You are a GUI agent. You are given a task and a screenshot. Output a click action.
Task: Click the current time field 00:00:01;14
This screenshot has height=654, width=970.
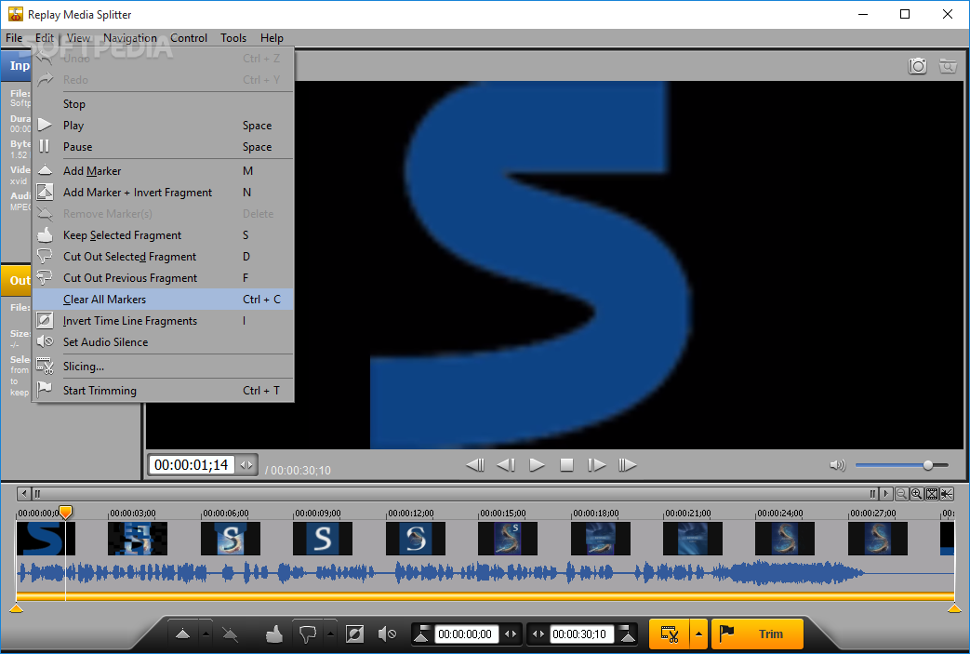(x=192, y=464)
